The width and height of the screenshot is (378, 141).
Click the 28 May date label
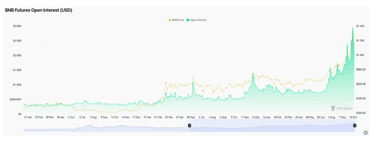(310, 117)
